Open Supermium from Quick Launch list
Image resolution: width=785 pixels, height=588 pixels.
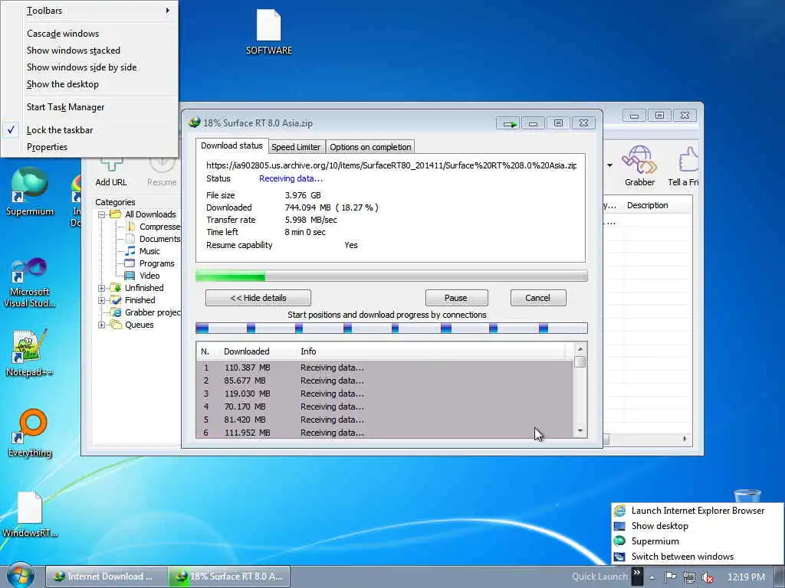[x=698, y=541]
